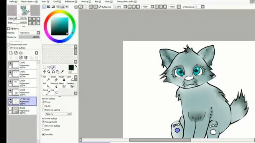Screen dimensions: 255x143
Task: Clear the selected layer's contents
Action: point(21,57)
